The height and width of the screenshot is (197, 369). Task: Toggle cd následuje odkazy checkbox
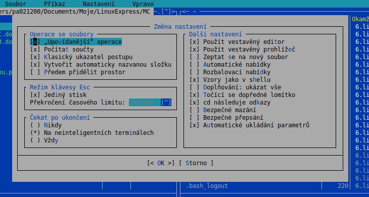click(x=230, y=102)
